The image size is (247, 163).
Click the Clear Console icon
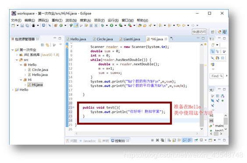pyautogui.click(x=169, y=140)
